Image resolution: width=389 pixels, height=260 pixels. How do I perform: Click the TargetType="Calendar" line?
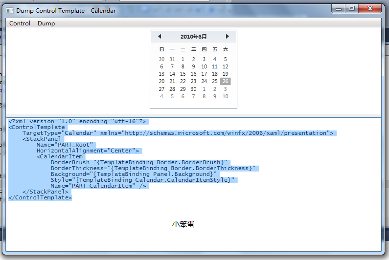178,133
